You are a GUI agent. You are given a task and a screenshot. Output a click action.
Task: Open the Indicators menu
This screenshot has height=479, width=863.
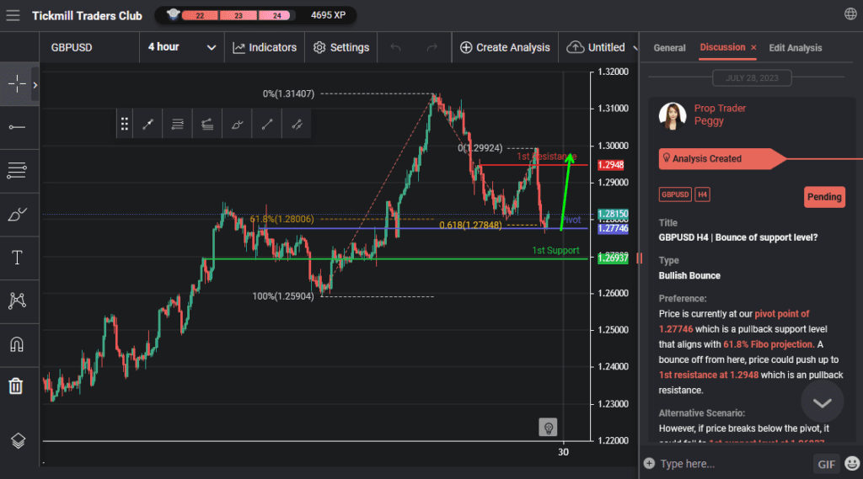pyautogui.click(x=265, y=47)
